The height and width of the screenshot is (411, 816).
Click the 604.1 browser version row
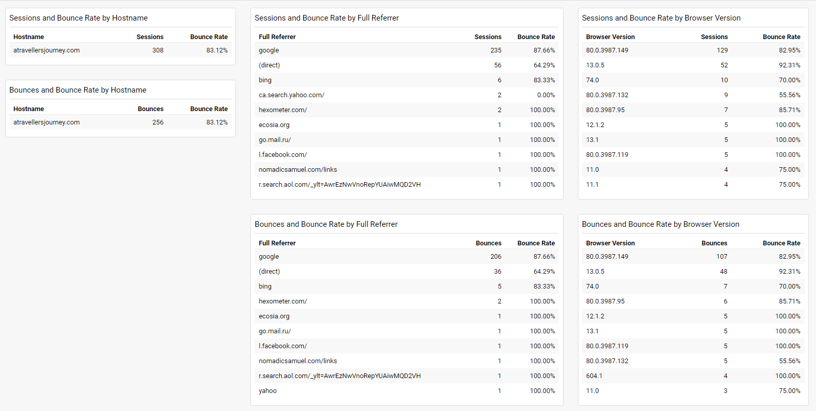coord(693,376)
